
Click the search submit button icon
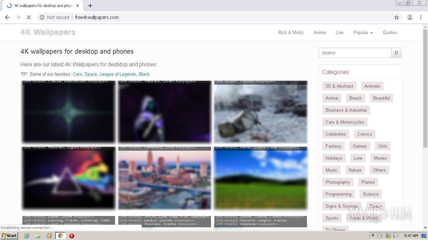click(397, 53)
